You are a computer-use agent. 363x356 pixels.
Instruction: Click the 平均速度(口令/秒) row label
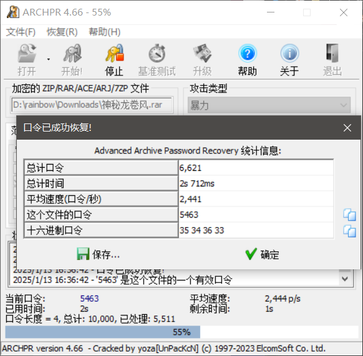[x=101, y=199]
